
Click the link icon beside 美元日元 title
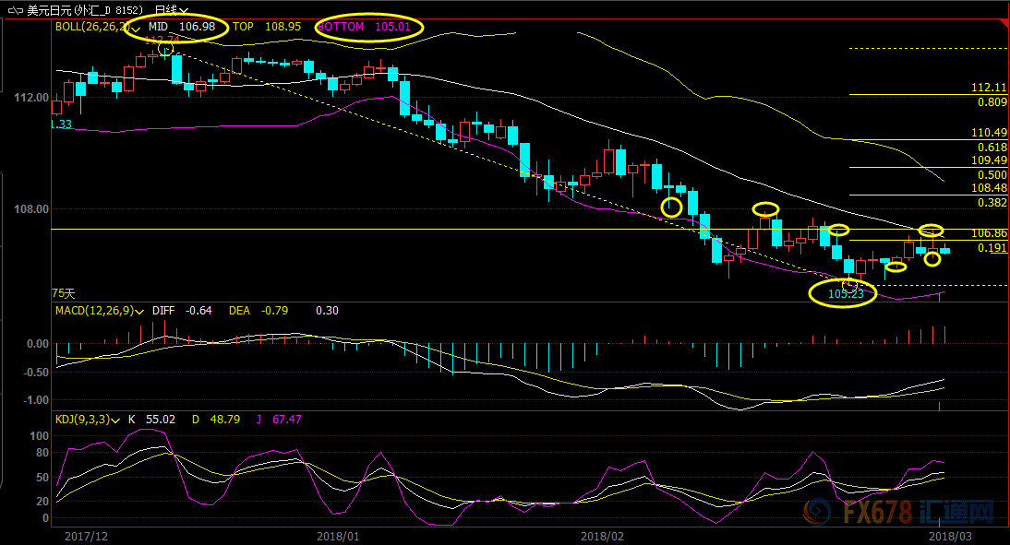click(16, 10)
